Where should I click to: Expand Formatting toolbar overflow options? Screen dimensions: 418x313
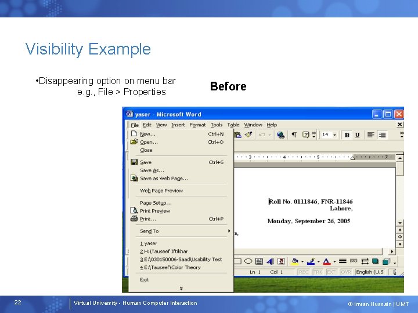coord(402,134)
